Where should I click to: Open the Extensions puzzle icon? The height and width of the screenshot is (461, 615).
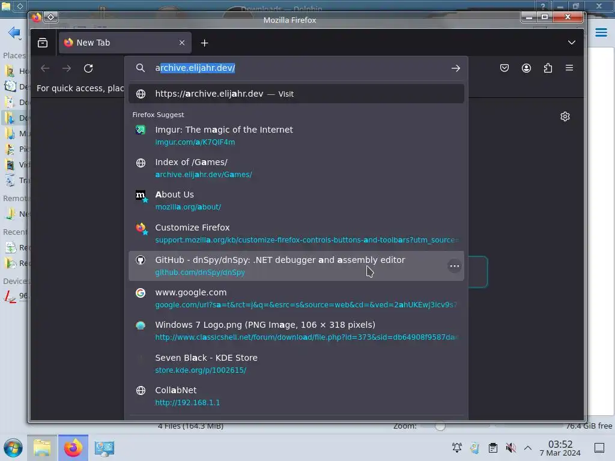tap(548, 68)
